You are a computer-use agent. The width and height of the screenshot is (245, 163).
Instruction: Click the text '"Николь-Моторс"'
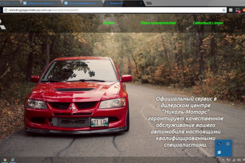pos(186,112)
